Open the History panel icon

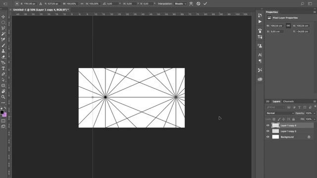pyautogui.click(x=260, y=15)
